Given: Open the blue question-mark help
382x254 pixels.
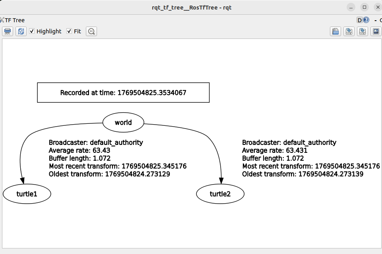Looking at the screenshot, I should (366, 20).
